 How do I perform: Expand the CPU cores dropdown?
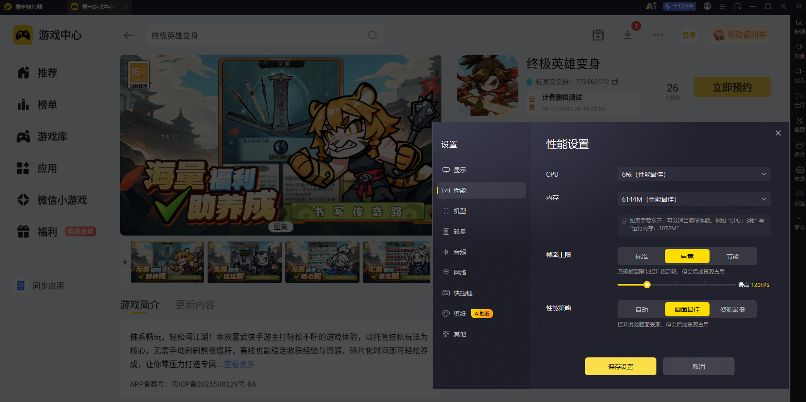[x=694, y=174]
